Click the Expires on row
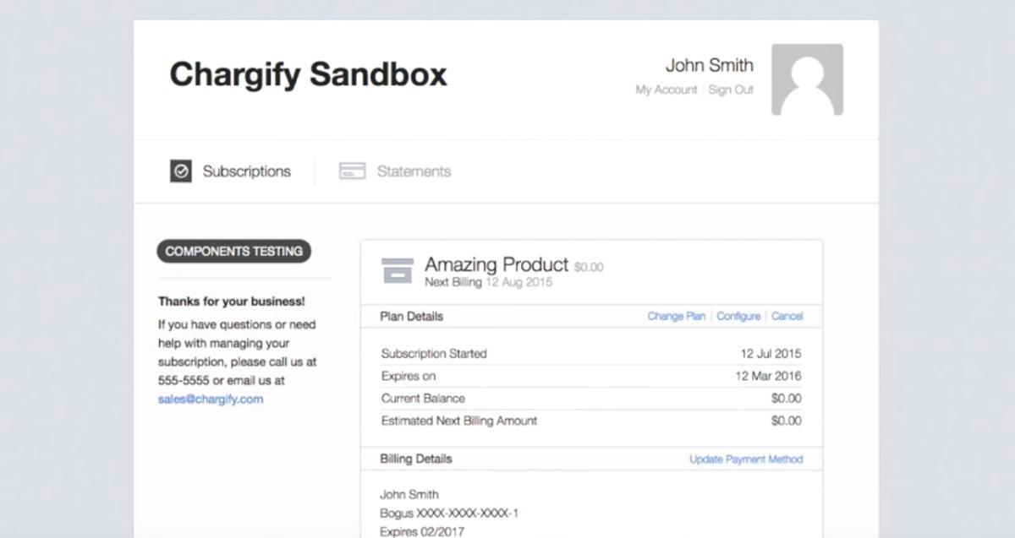Viewport: 1015px width, 538px height. click(591, 376)
